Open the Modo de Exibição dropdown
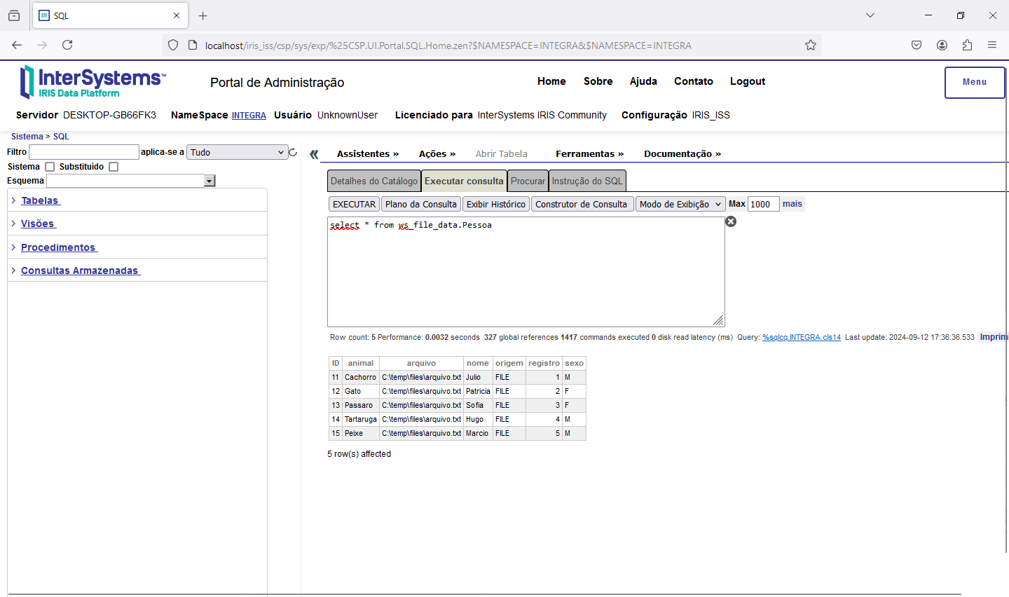1009x597 pixels. (680, 204)
